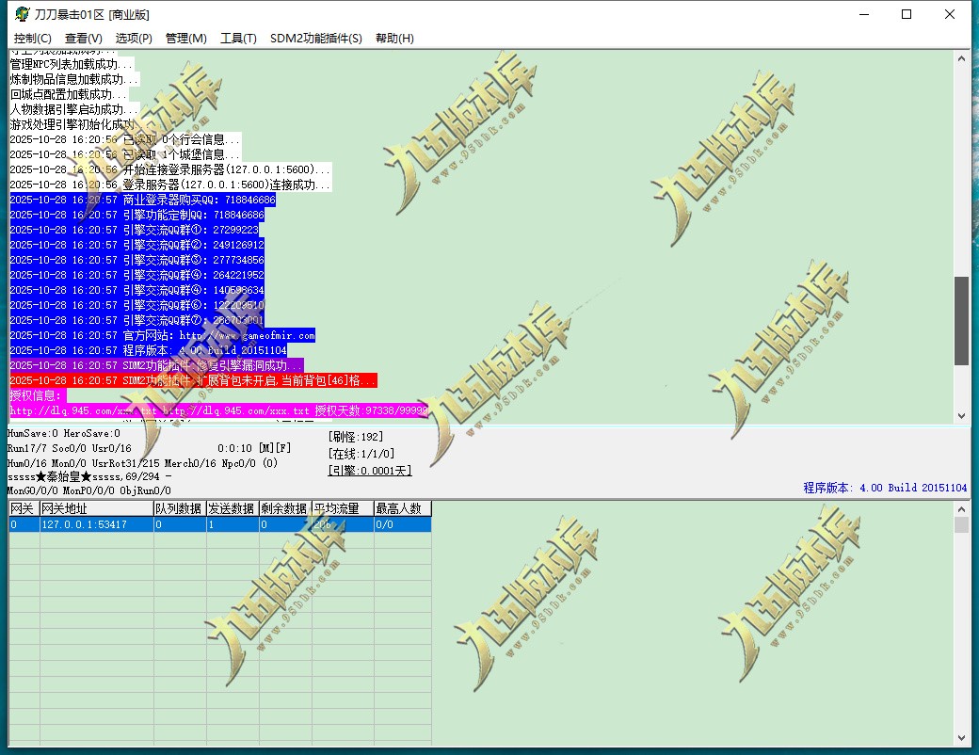Click the red log line 扩展背包未开启
The height and width of the screenshot is (755, 979).
point(193,380)
